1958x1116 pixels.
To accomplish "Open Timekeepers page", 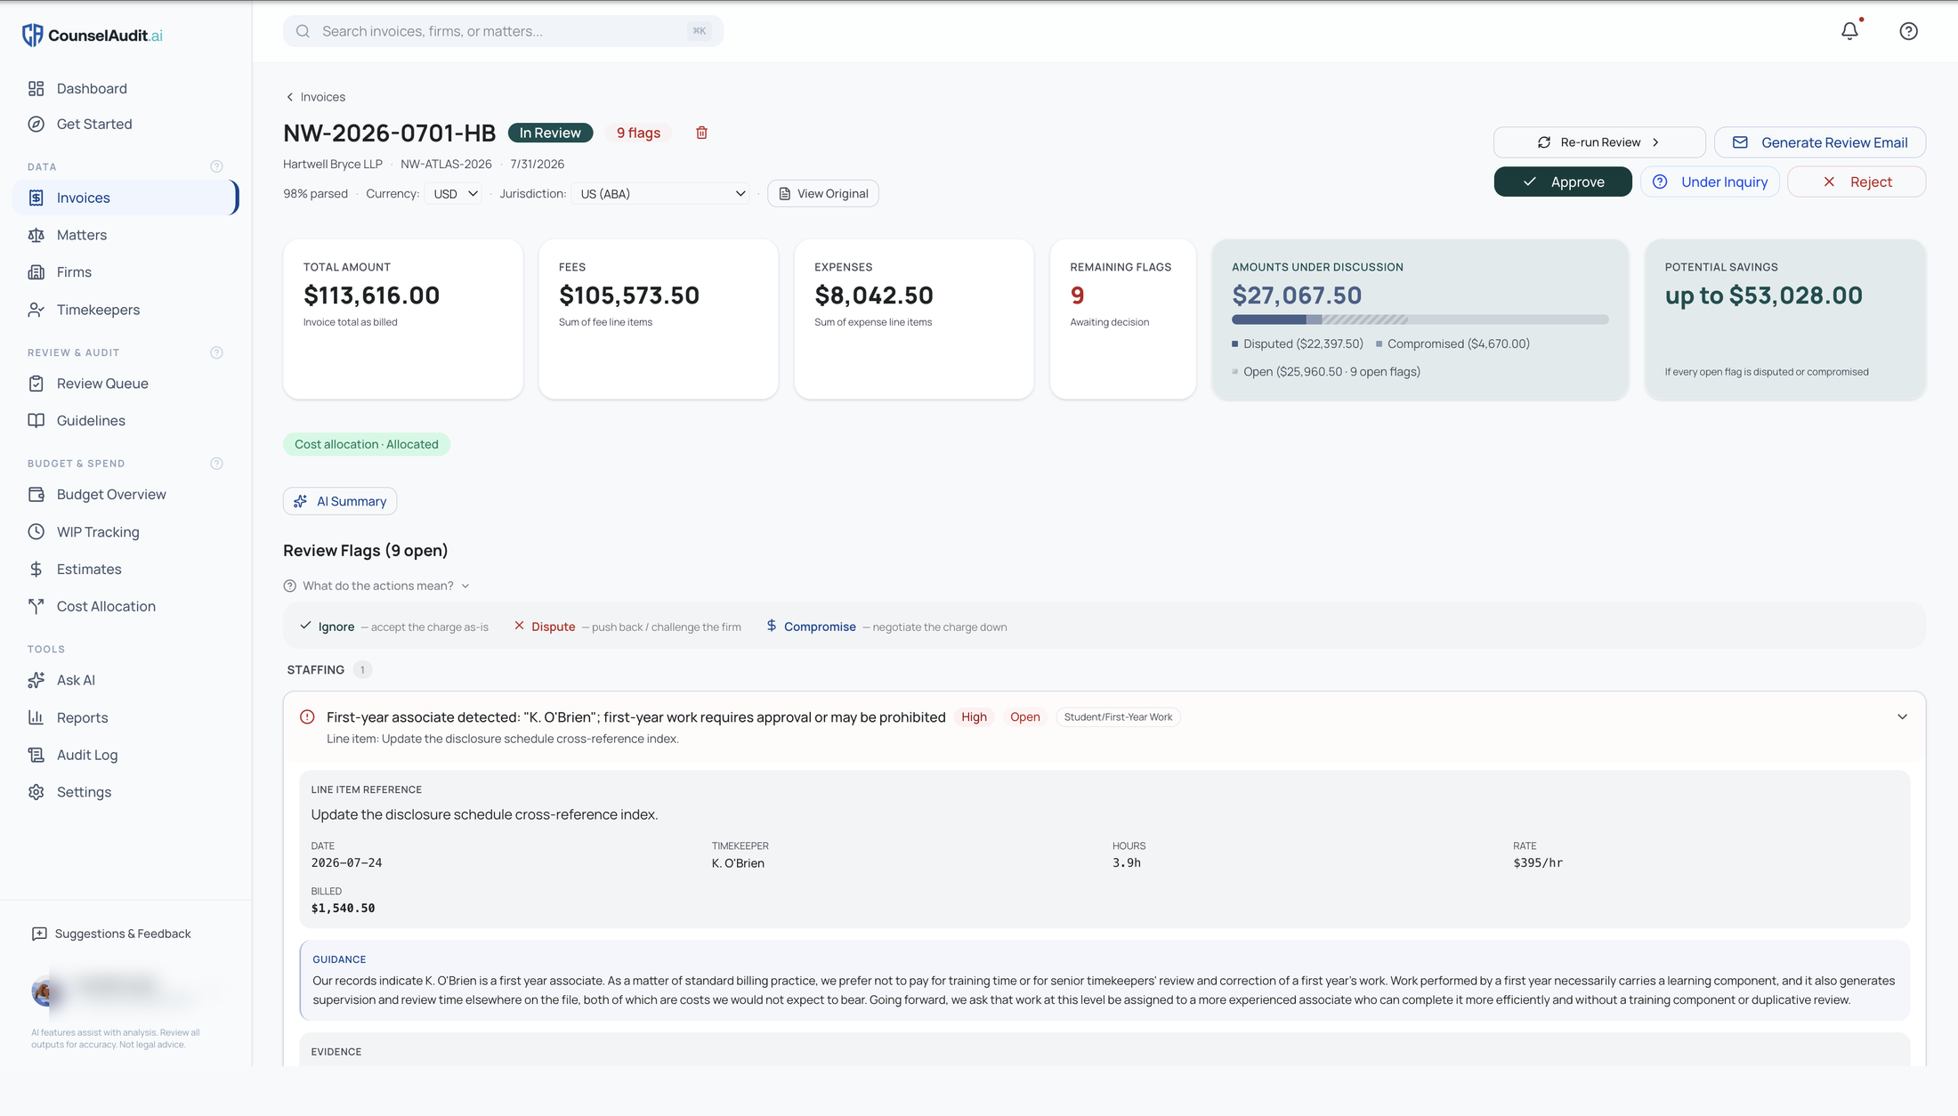I will click(x=125, y=310).
